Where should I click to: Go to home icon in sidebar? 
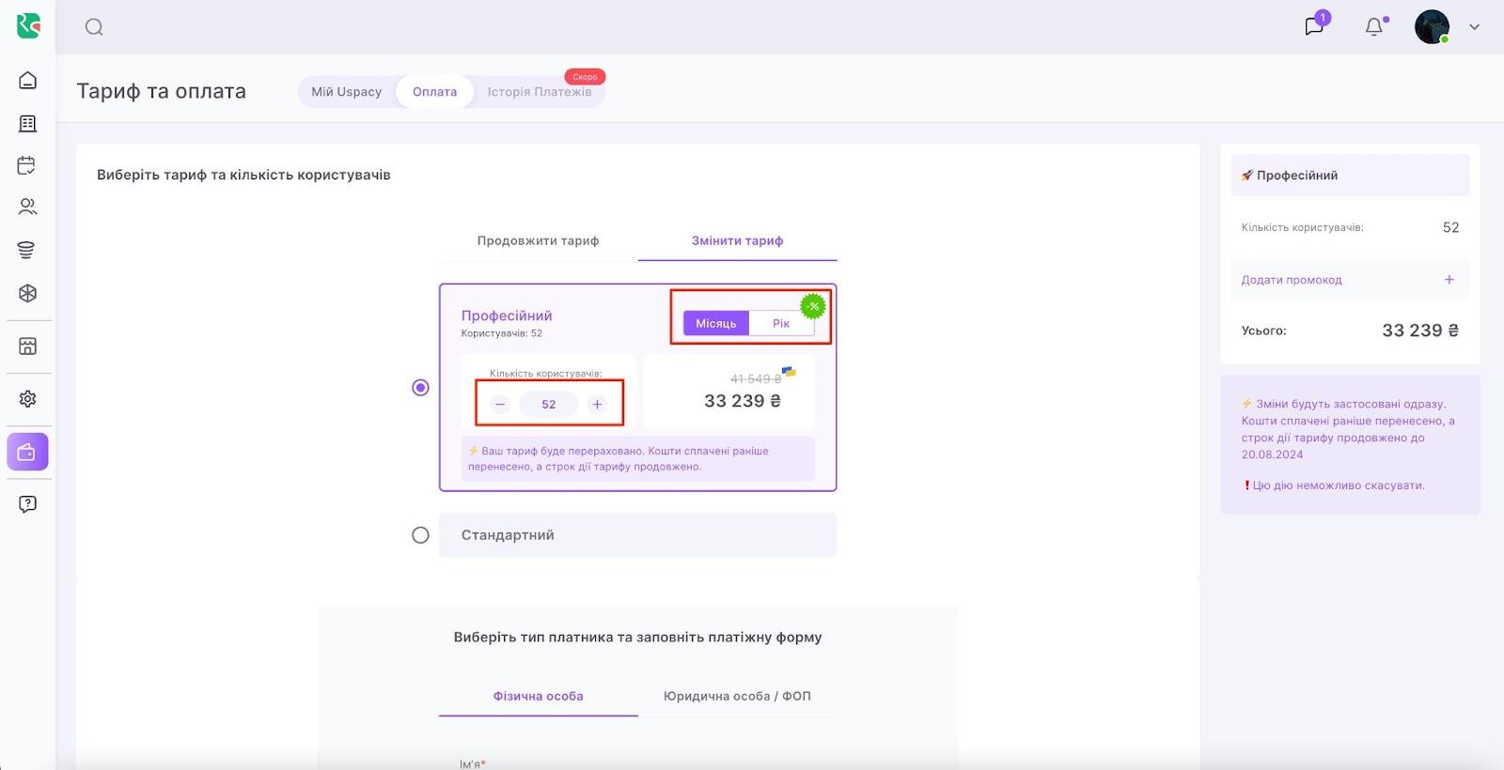point(28,81)
